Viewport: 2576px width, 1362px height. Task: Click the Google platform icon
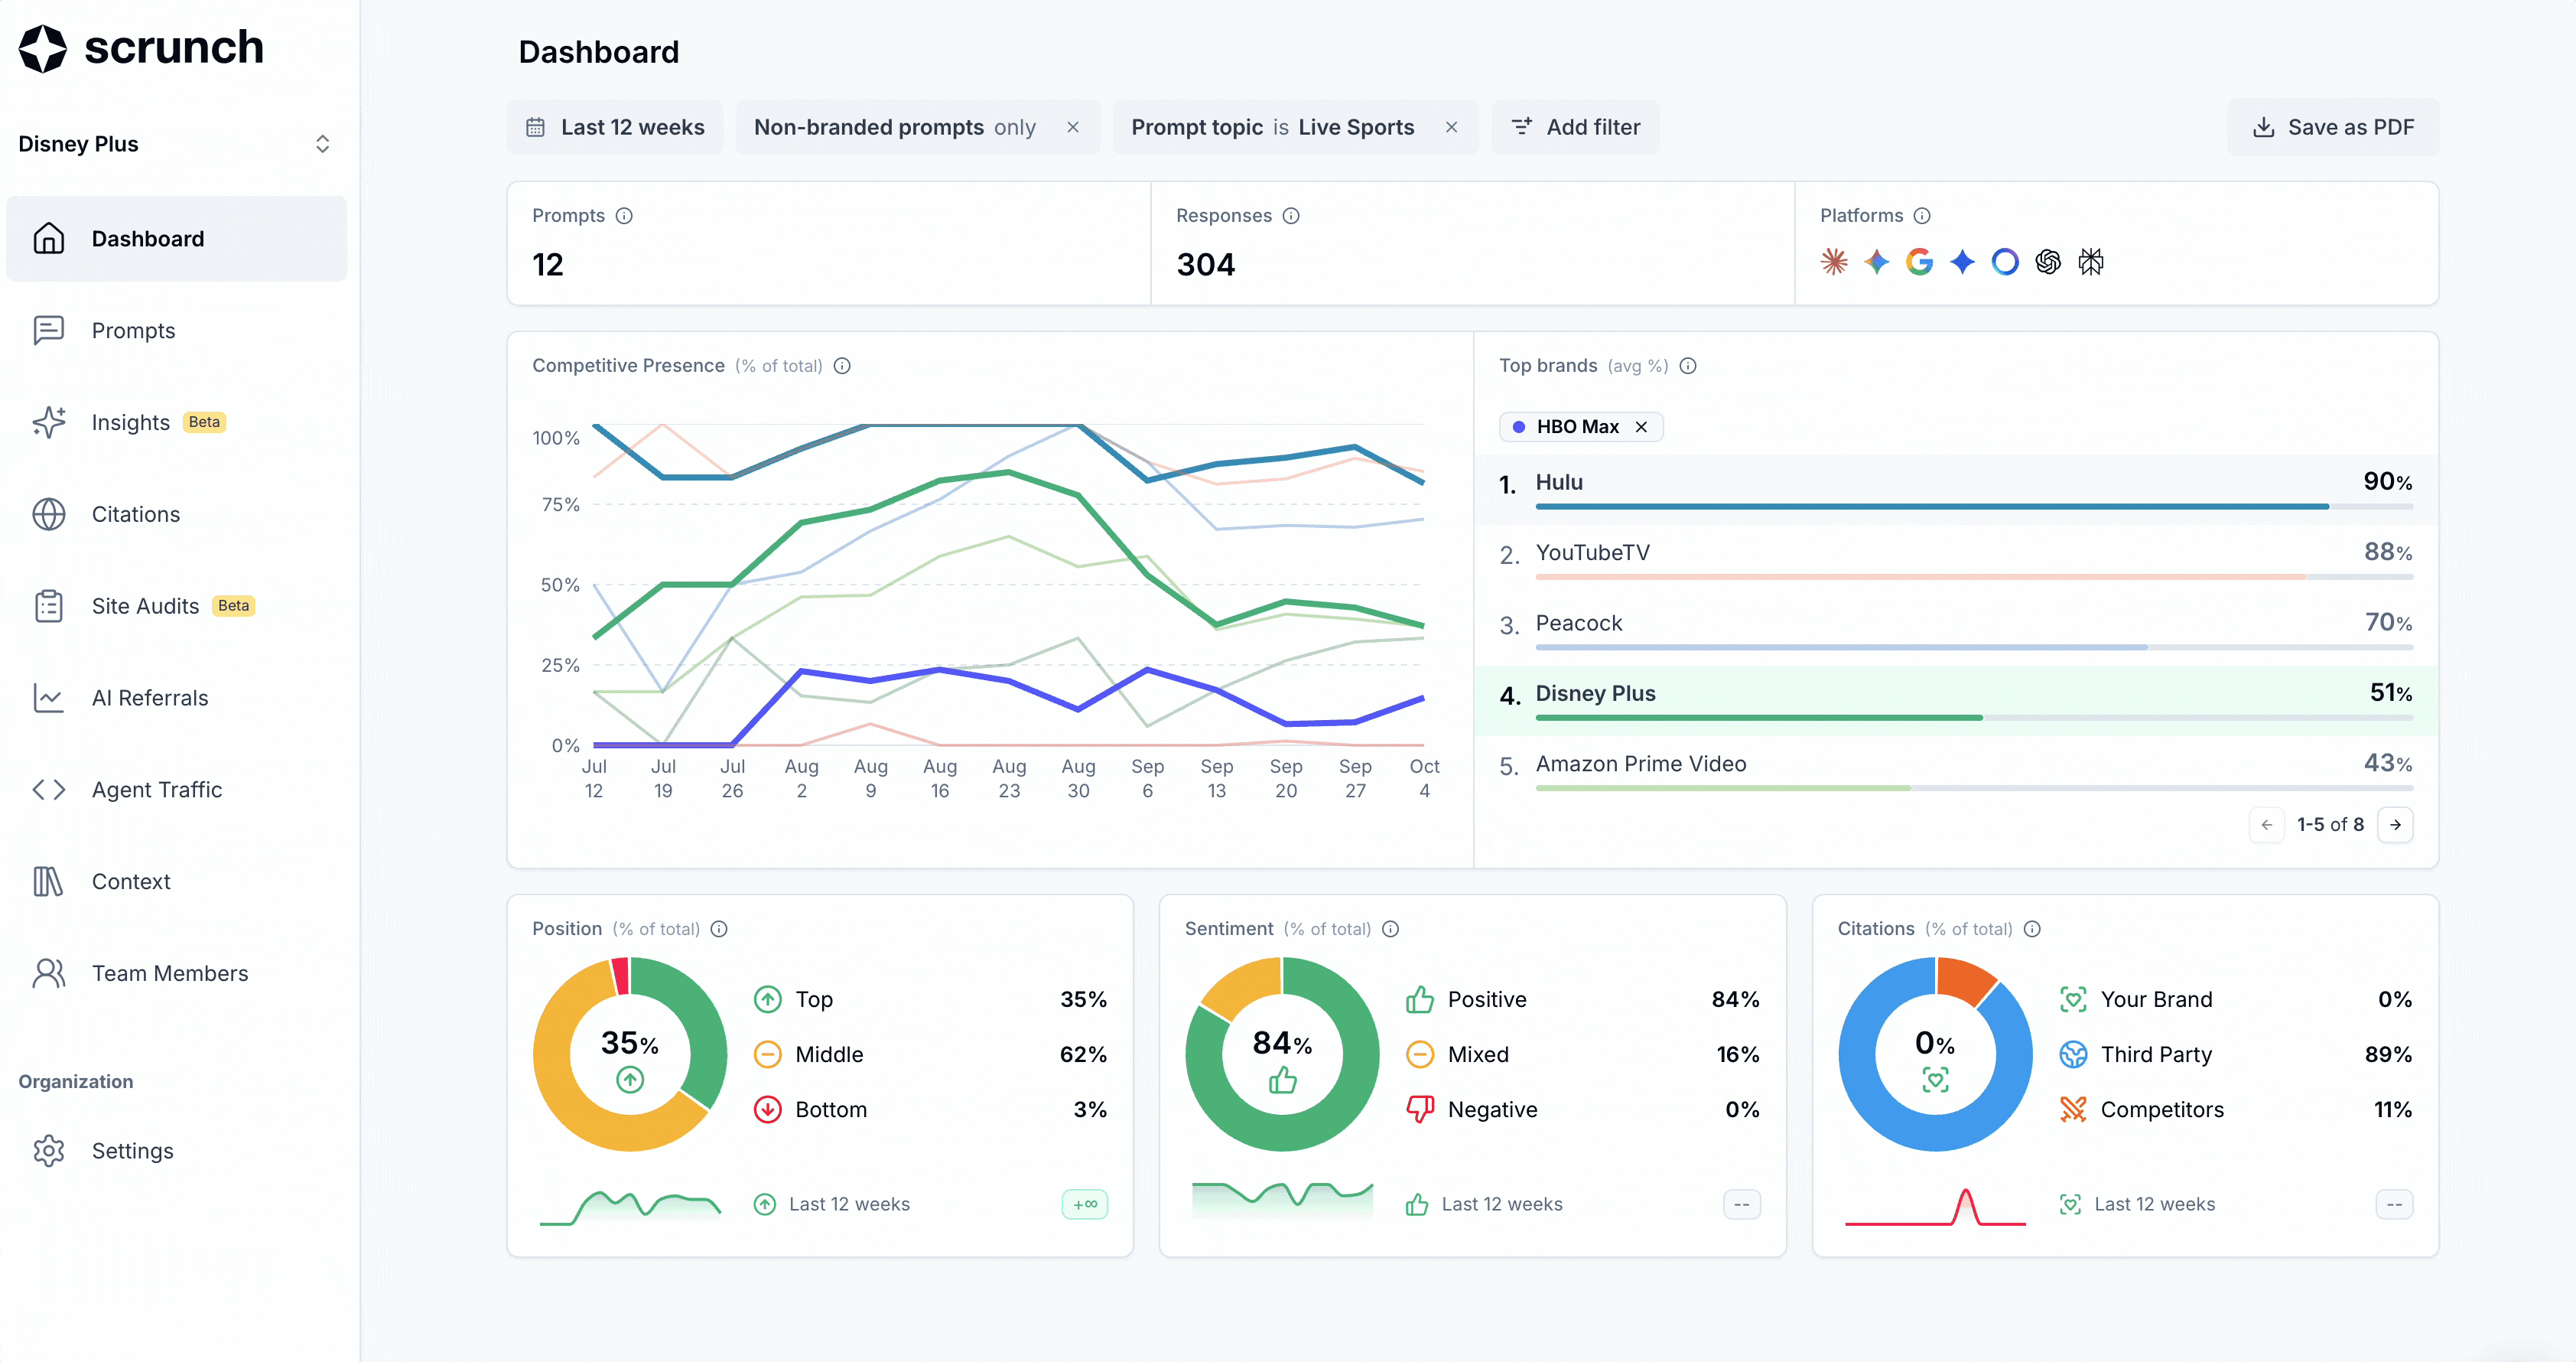coord(1918,262)
